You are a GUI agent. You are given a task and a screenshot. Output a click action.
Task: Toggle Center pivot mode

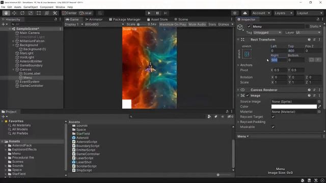(x=69, y=13)
